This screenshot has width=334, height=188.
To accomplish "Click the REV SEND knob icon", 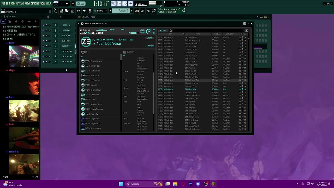I will coord(143,31).
